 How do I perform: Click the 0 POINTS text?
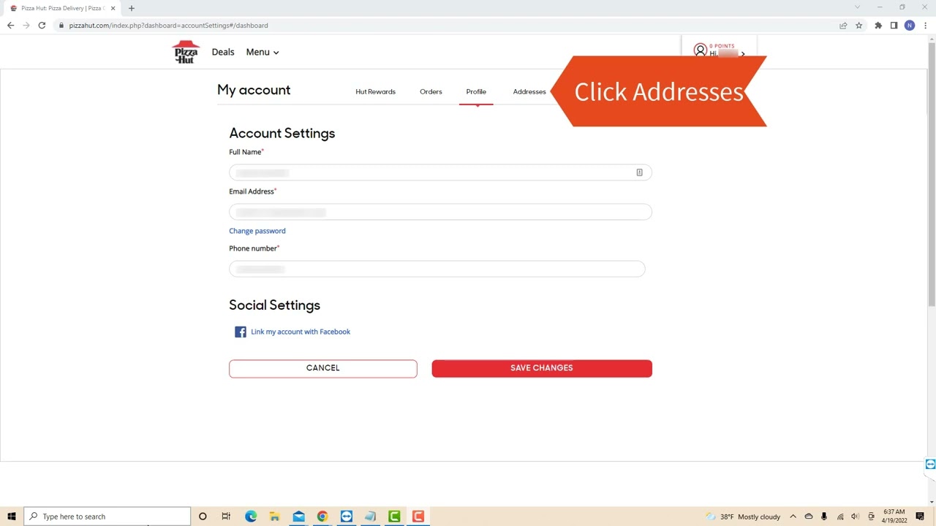tap(722, 46)
